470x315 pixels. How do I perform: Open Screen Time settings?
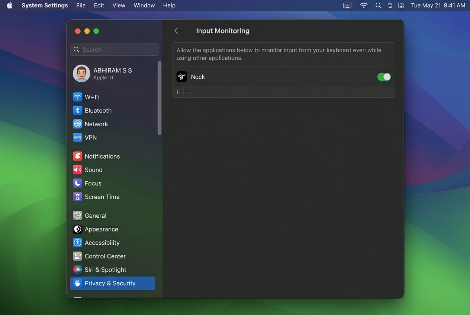point(112,197)
